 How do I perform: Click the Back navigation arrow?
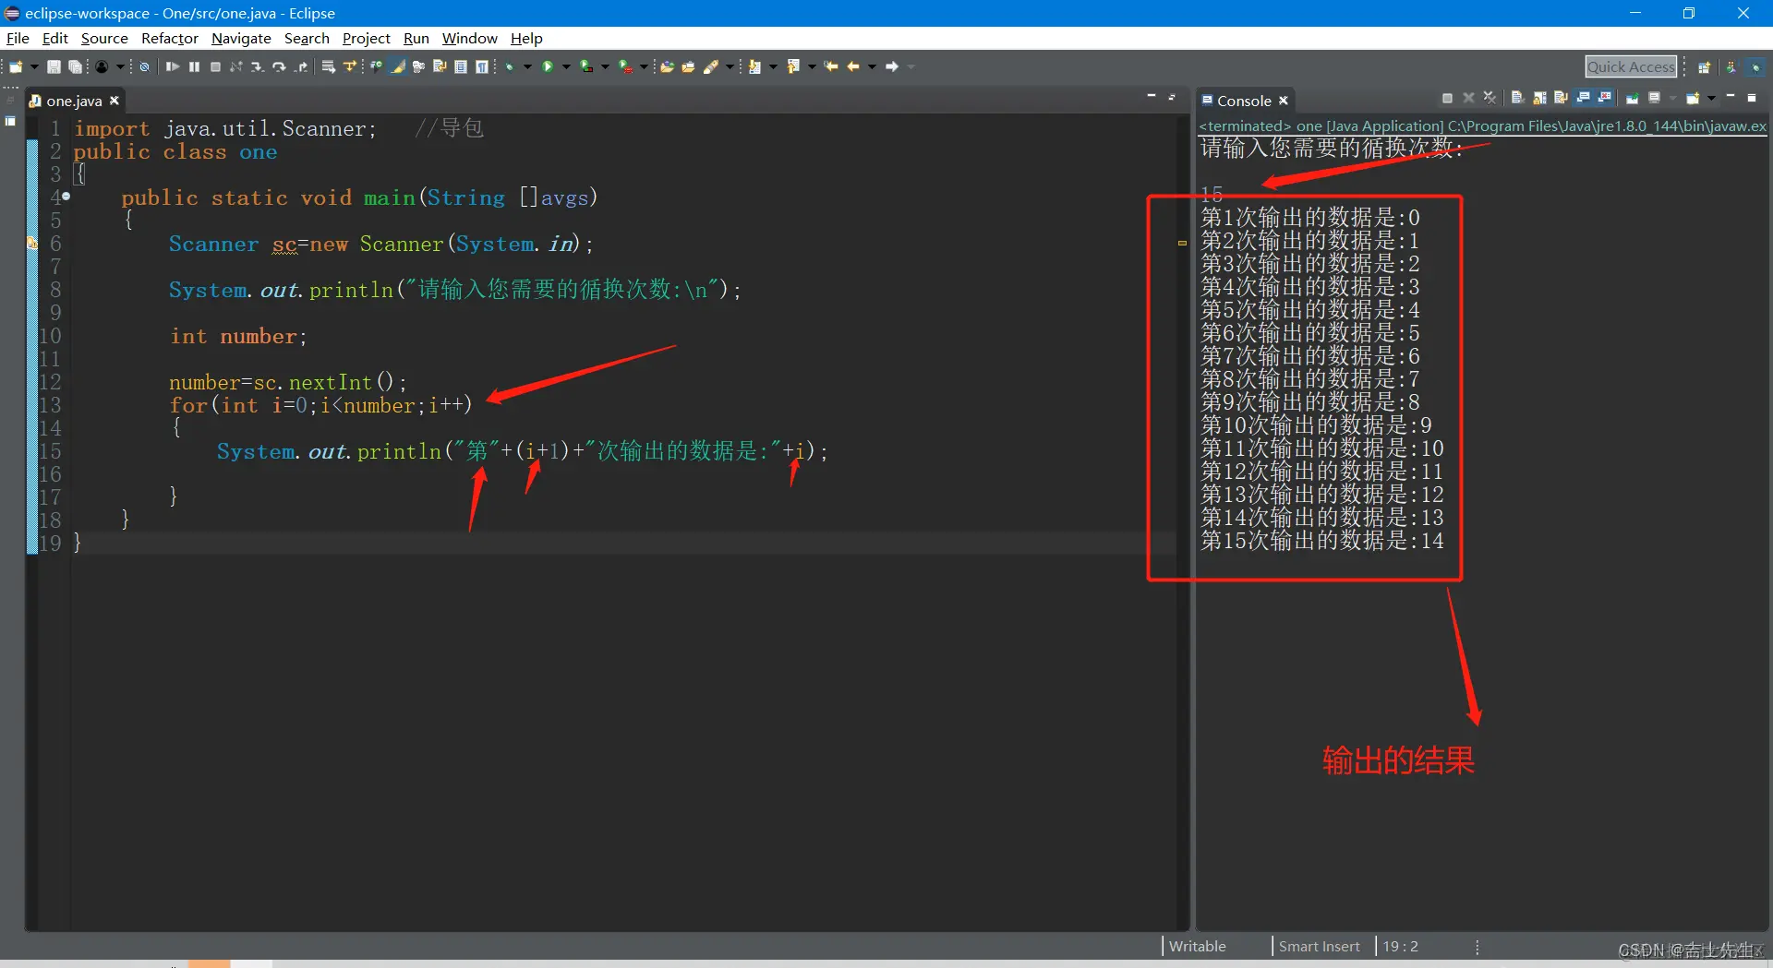pyautogui.click(x=853, y=66)
